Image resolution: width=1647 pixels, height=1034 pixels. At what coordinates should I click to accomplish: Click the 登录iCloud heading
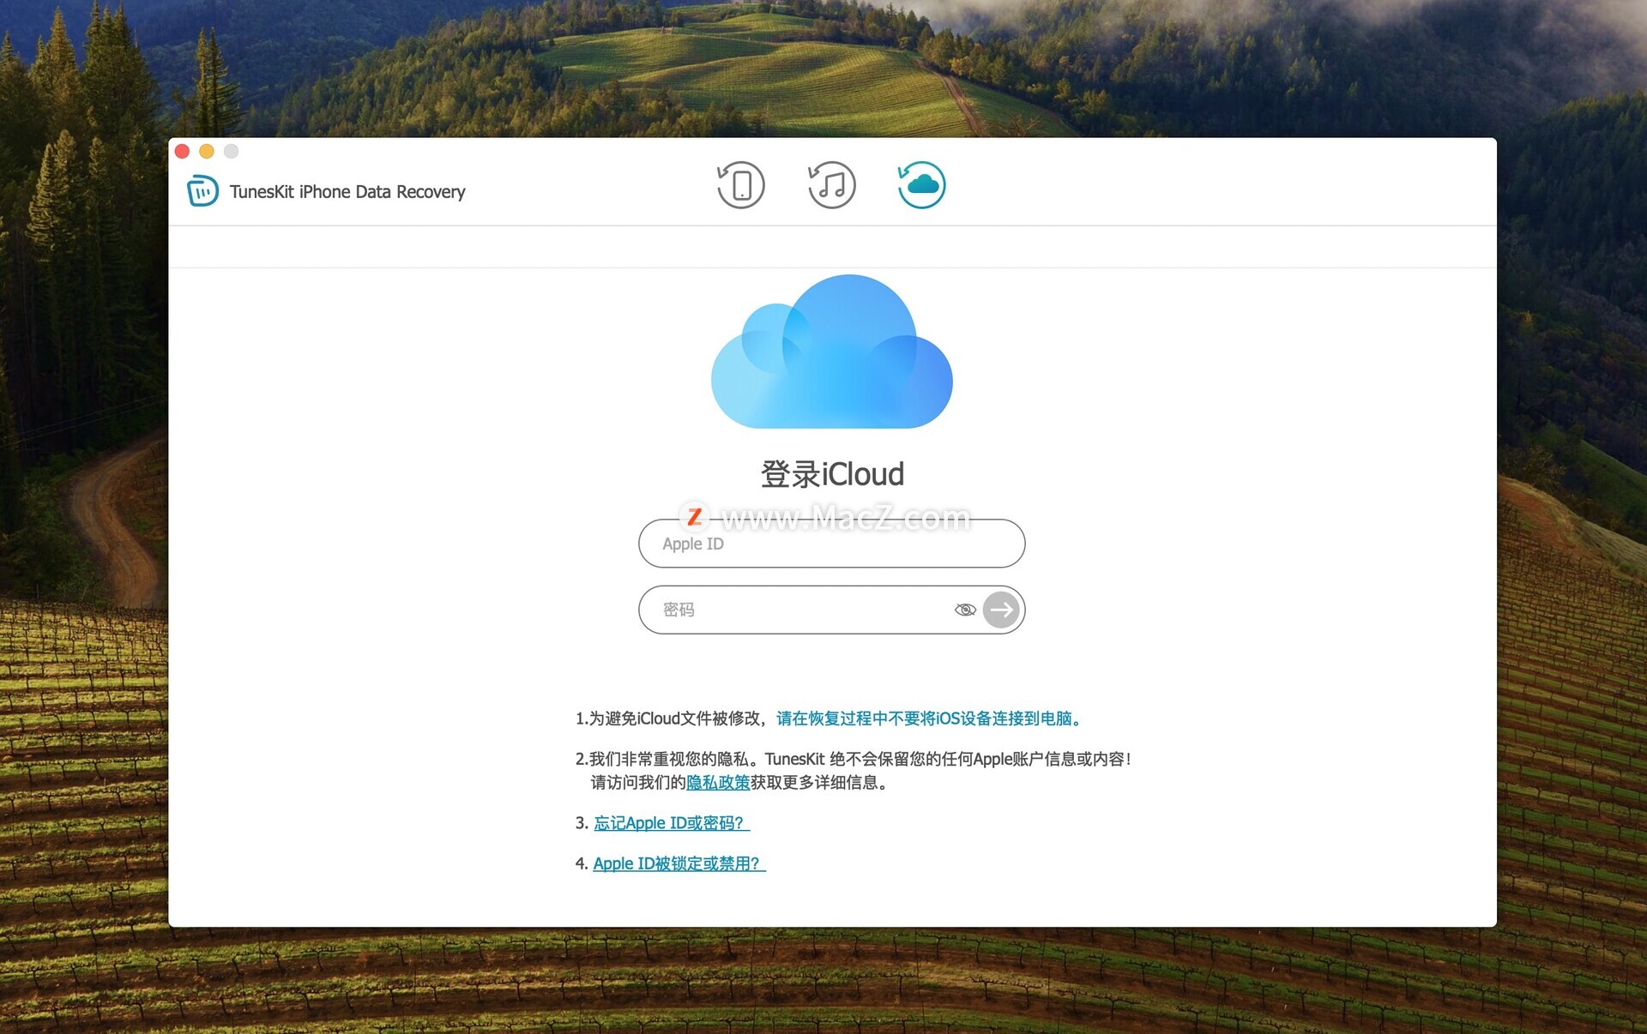(x=832, y=474)
